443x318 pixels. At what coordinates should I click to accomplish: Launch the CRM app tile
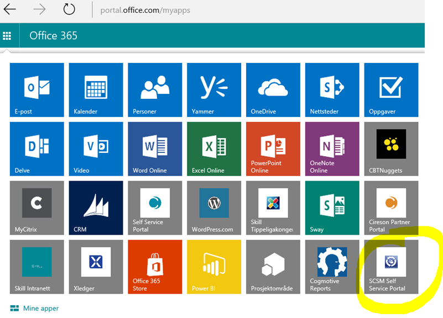pos(96,208)
